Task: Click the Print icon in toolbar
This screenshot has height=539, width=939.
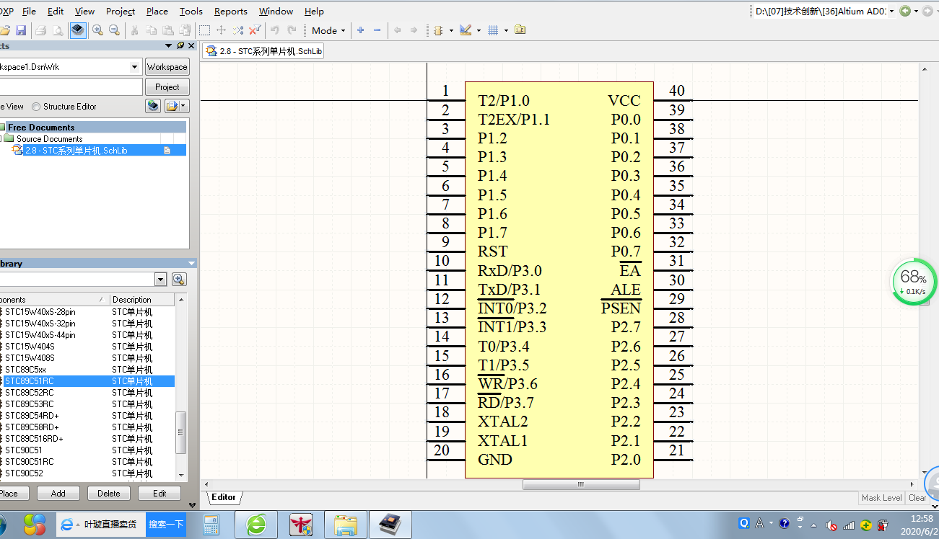Action: (41, 30)
